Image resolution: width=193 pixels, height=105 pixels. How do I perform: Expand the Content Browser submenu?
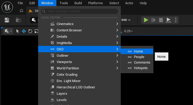pos(79,30)
